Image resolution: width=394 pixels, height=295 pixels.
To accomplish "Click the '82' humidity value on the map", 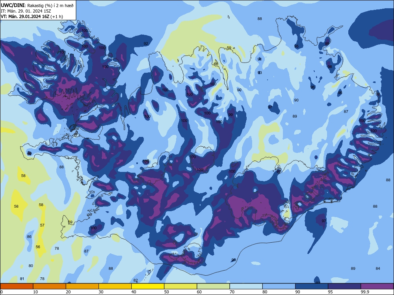I will [136, 280].
